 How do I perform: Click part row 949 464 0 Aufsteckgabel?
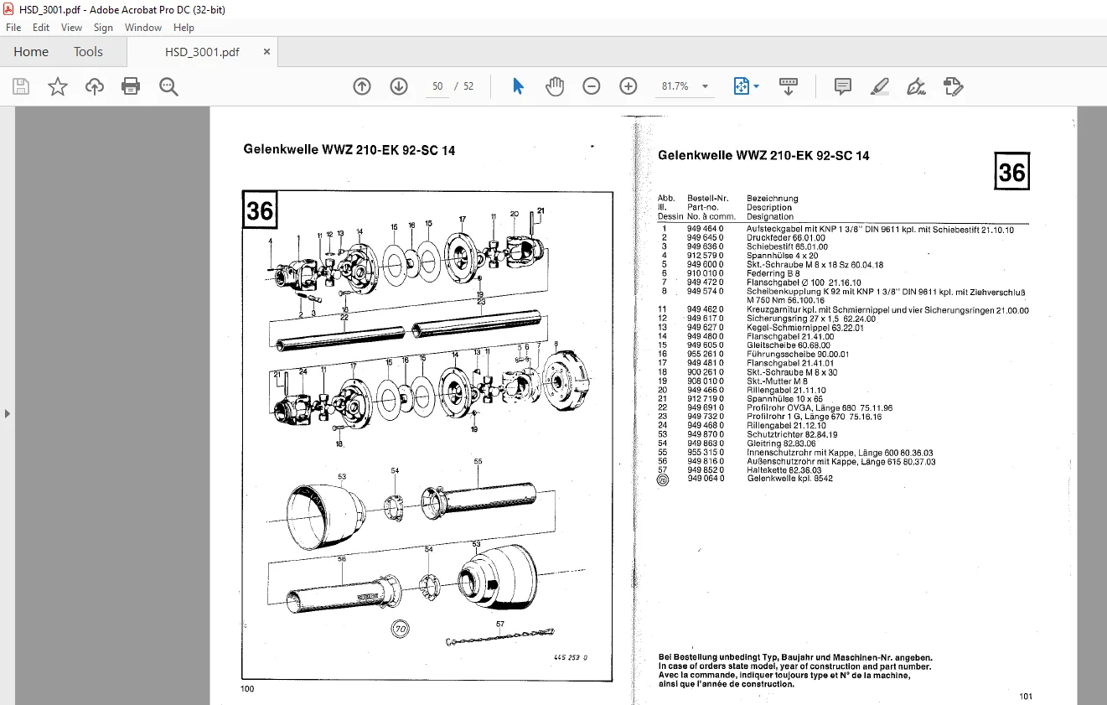836,229
